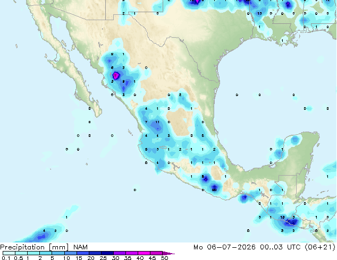Click the 'NAM' model label
Viewport: 337px width, 260px height.
80,247
